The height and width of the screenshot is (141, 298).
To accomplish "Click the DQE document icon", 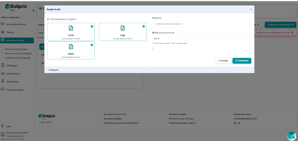I will [122, 28].
